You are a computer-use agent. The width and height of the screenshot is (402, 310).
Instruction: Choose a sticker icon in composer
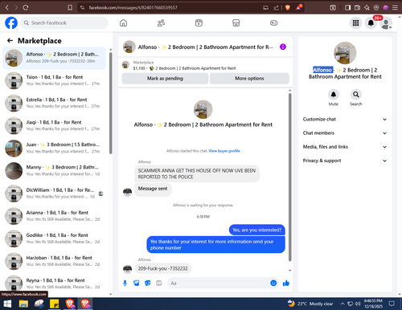(x=148, y=283)
